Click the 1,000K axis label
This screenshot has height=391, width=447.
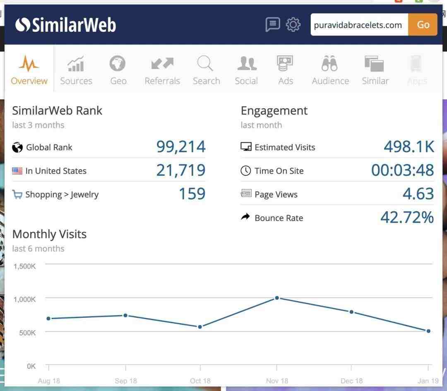click(x=24, y=299)
